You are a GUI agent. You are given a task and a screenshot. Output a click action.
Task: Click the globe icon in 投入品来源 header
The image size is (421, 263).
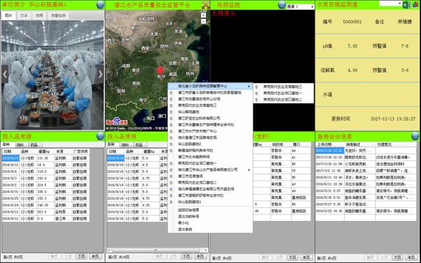[x=99, y=135]
